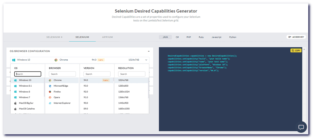Click the Firefox browser icon
314x140 pixels.
(50, 92)
